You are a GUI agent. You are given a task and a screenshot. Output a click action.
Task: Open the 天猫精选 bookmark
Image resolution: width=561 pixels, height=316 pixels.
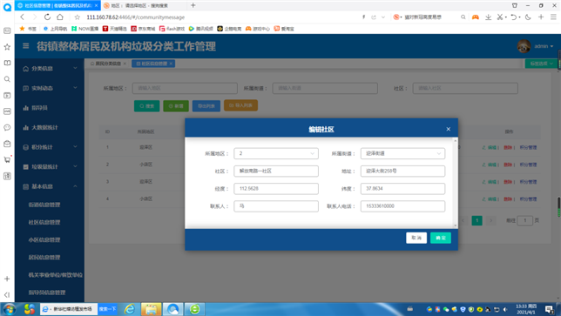114,29
